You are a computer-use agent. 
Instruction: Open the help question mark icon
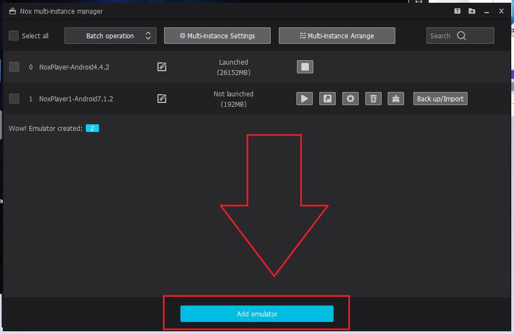[x=457, y=11]
